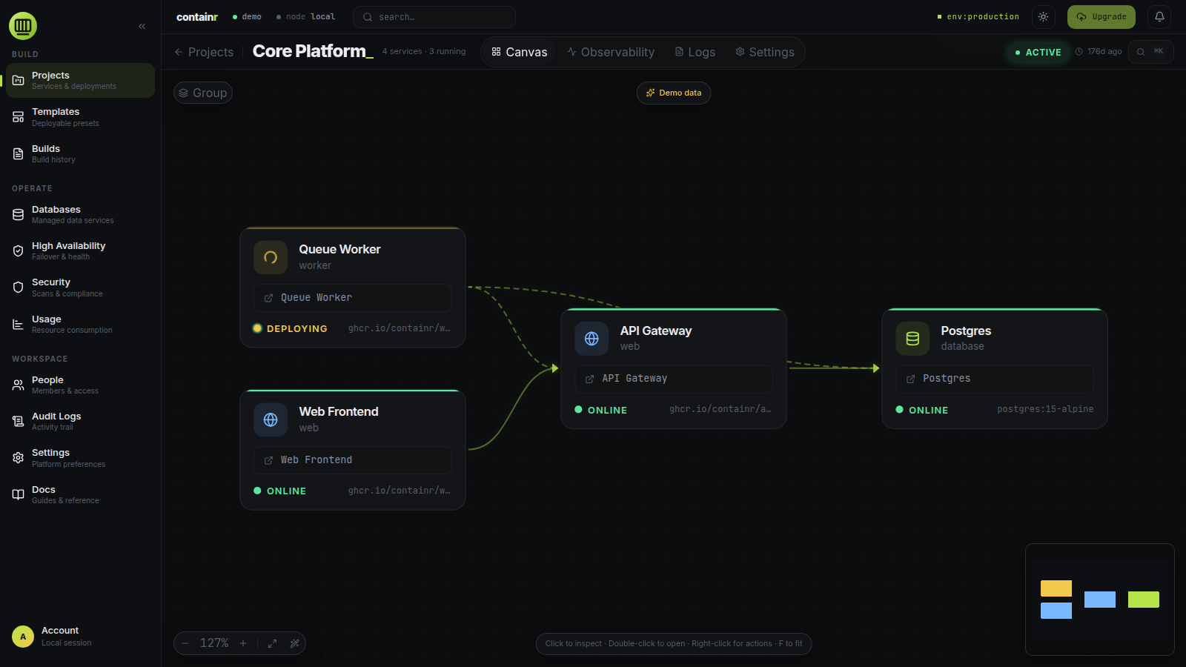Screen dimensions: 1186x667
Task: Click the Docs book icon
Action: 19,495
